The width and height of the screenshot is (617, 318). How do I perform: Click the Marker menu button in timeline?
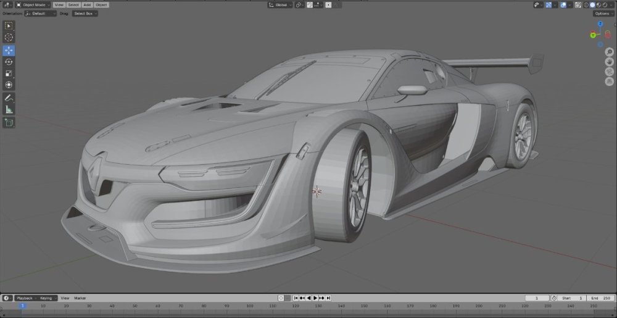[x=80, y=298]
